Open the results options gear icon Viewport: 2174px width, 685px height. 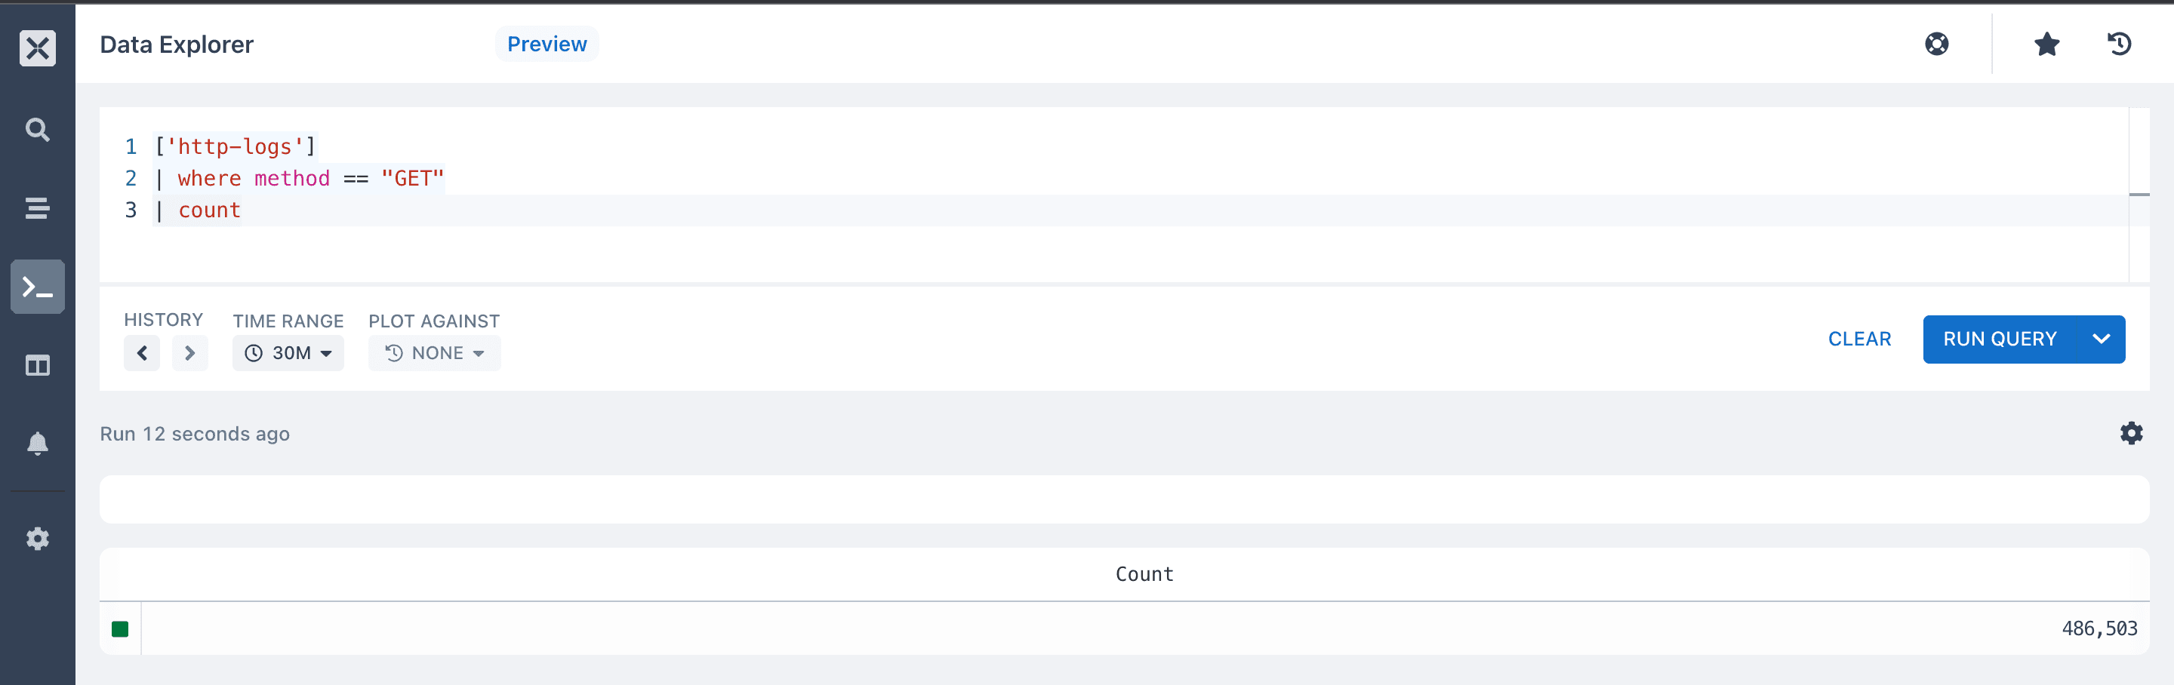(x=2132, y=434)
